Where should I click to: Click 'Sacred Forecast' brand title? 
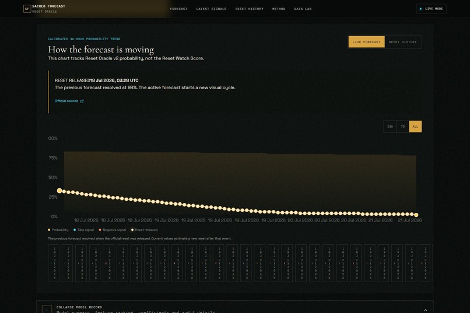[x=48, y=6]
